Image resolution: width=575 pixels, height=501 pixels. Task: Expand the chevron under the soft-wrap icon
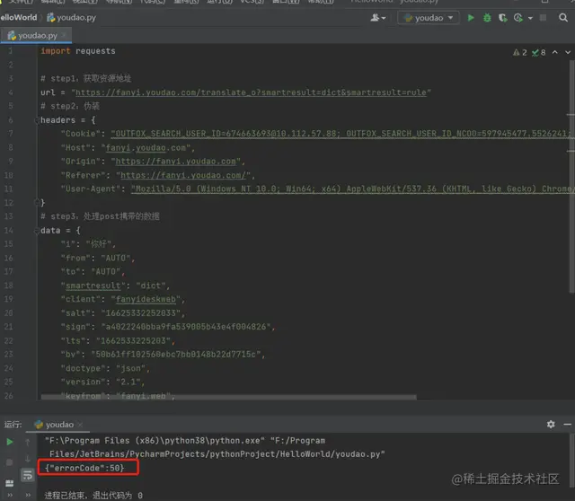click(28, 495)
